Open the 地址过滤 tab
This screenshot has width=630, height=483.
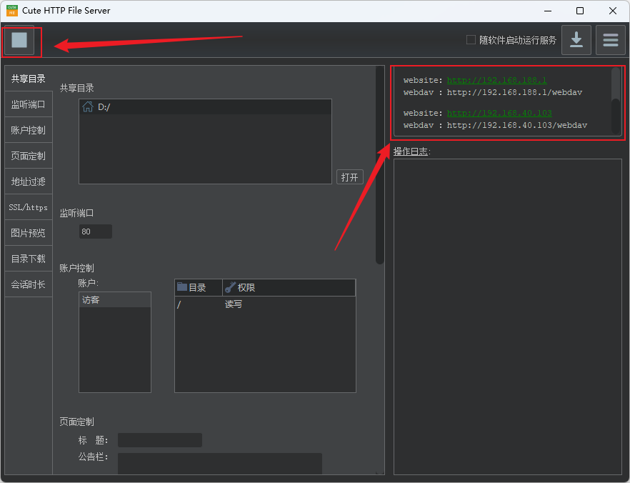coord(29,181)
